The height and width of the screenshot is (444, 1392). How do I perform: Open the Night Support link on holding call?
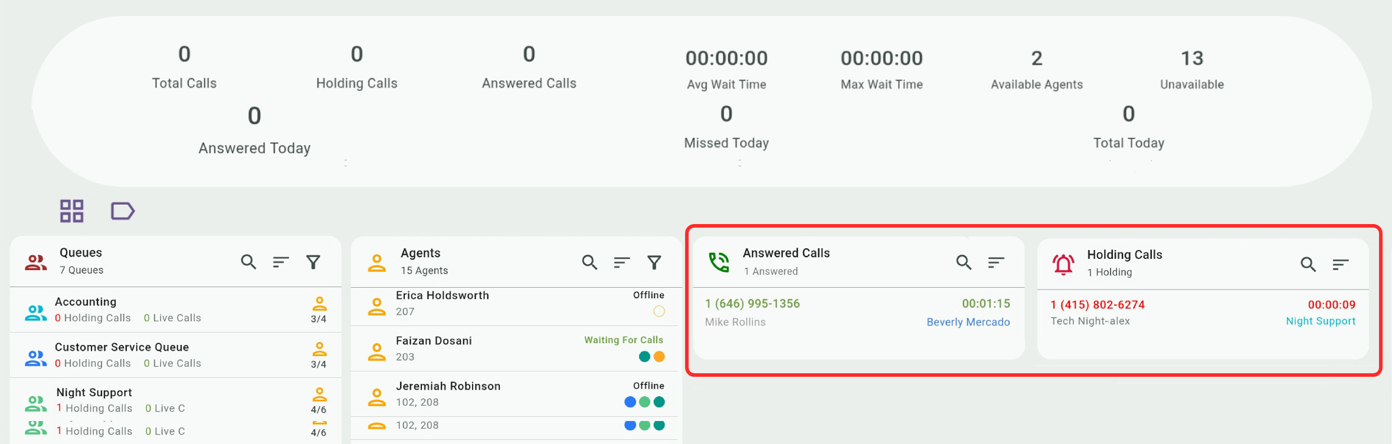(1321, 321)
